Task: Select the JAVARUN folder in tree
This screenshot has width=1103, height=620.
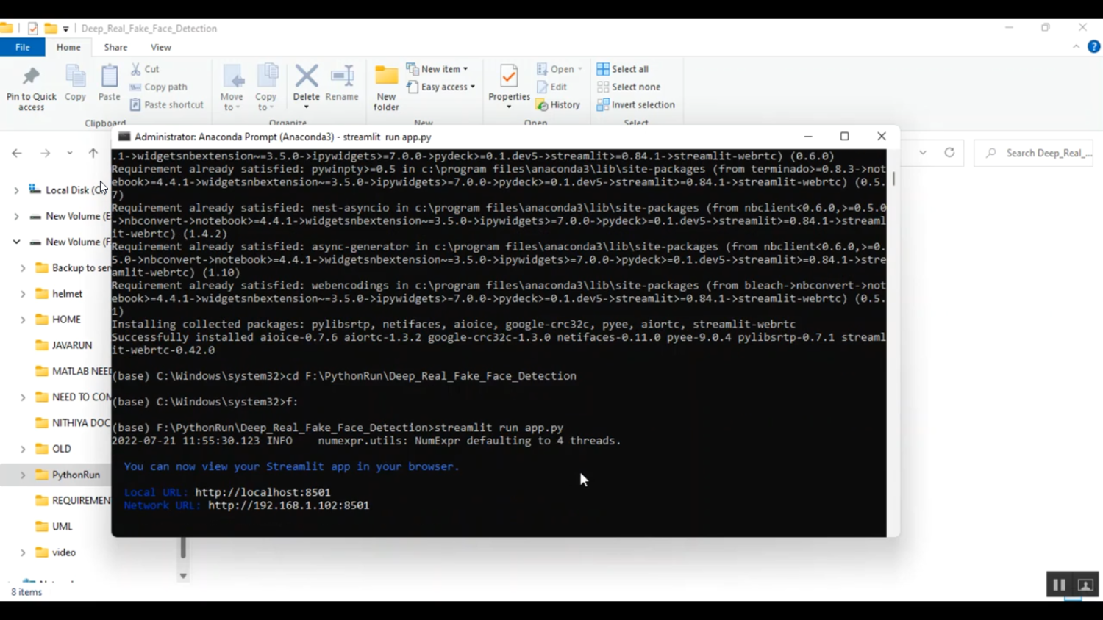Action: [x=64, y=345]
